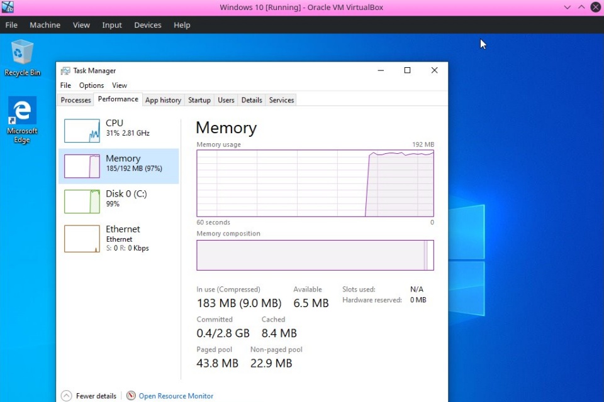Open Task Manager's Options menu
This screenshot has width=604, height=402.
click(91, 85)
